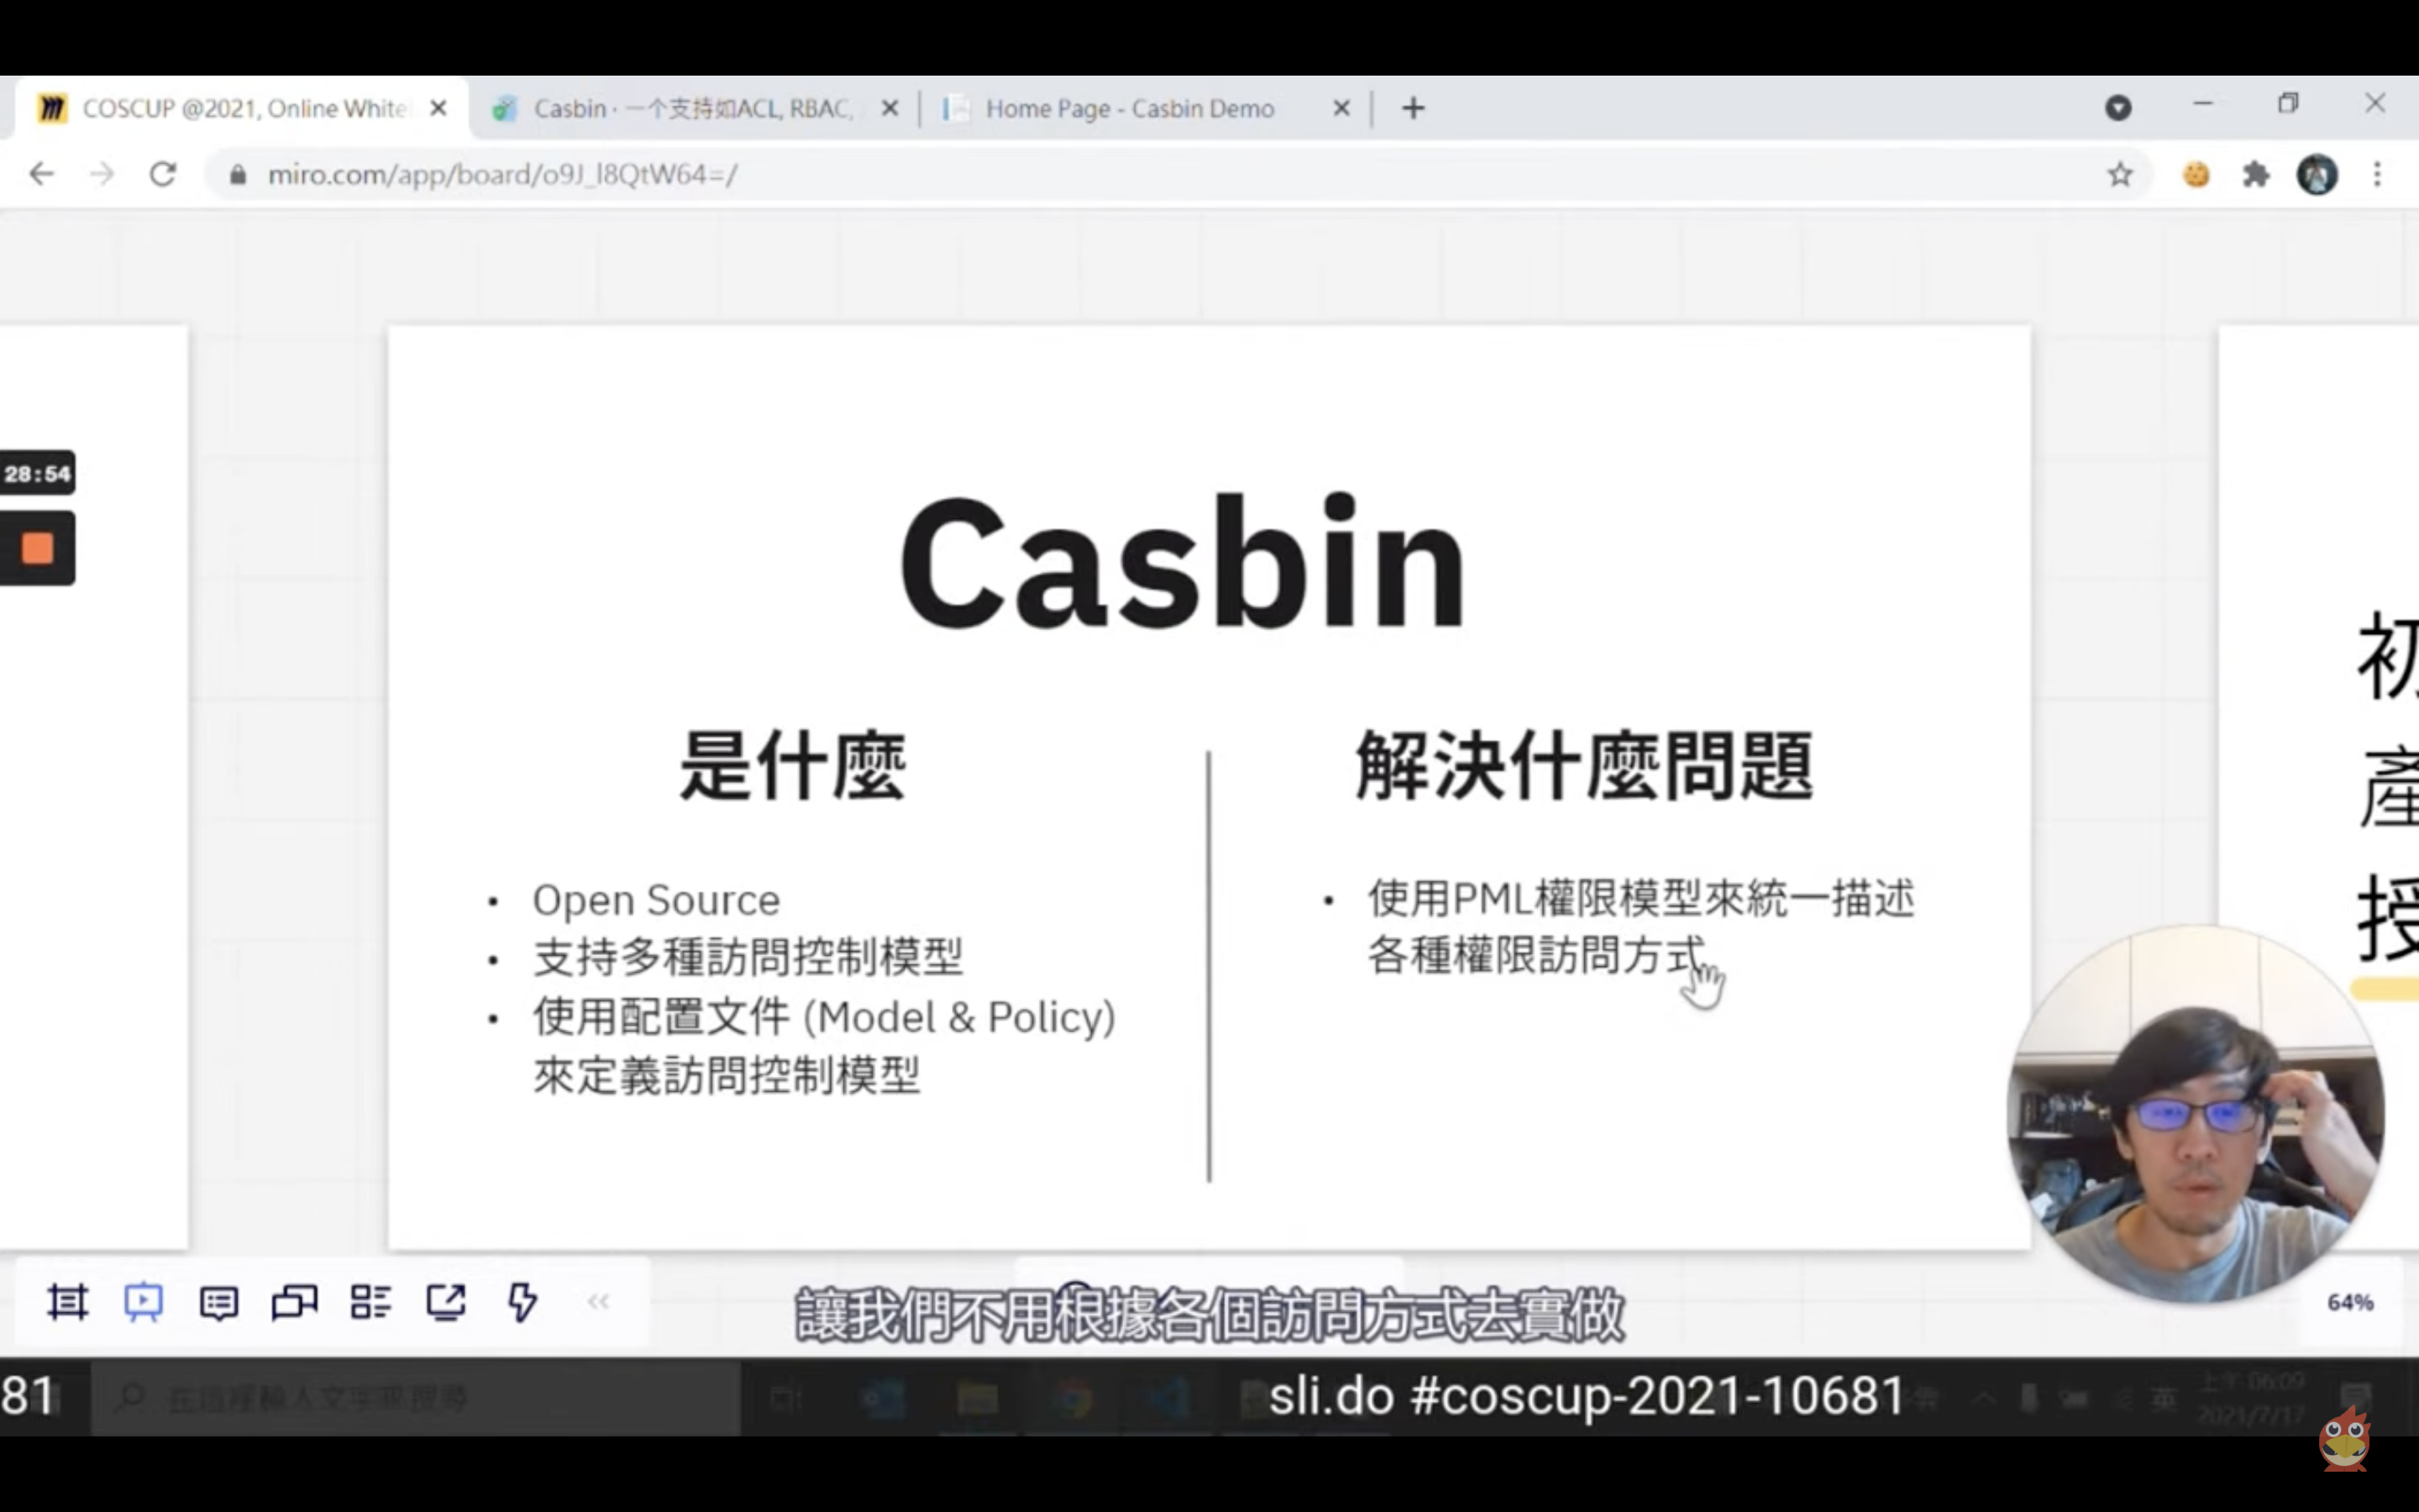Click the previous slide frame on the left

94,786
